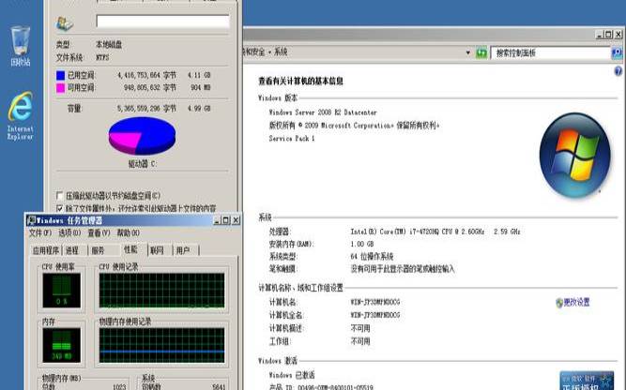Switch to the 应用程序 tab

(x=46, y=250)
